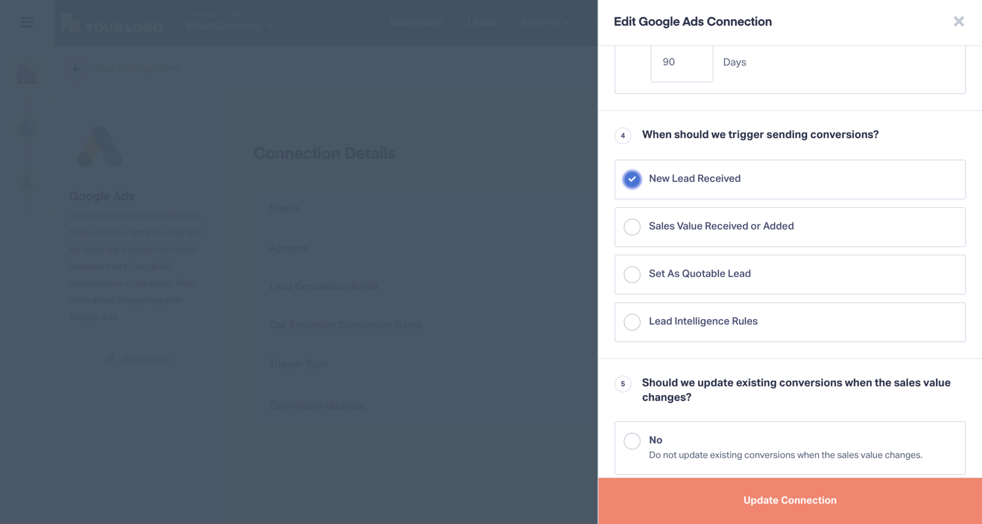Choose Set As Quotable Lead as the trigger
The height and width of the screenshot is (524, 982).
point(632,274)
